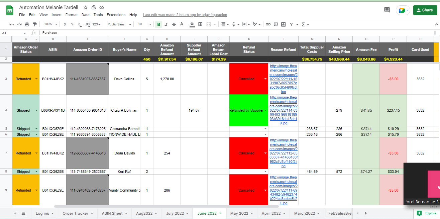Star the Automation Melanie Tardell document
The width and height of the screenshot is (440, 219).
(x=86, y=7)
